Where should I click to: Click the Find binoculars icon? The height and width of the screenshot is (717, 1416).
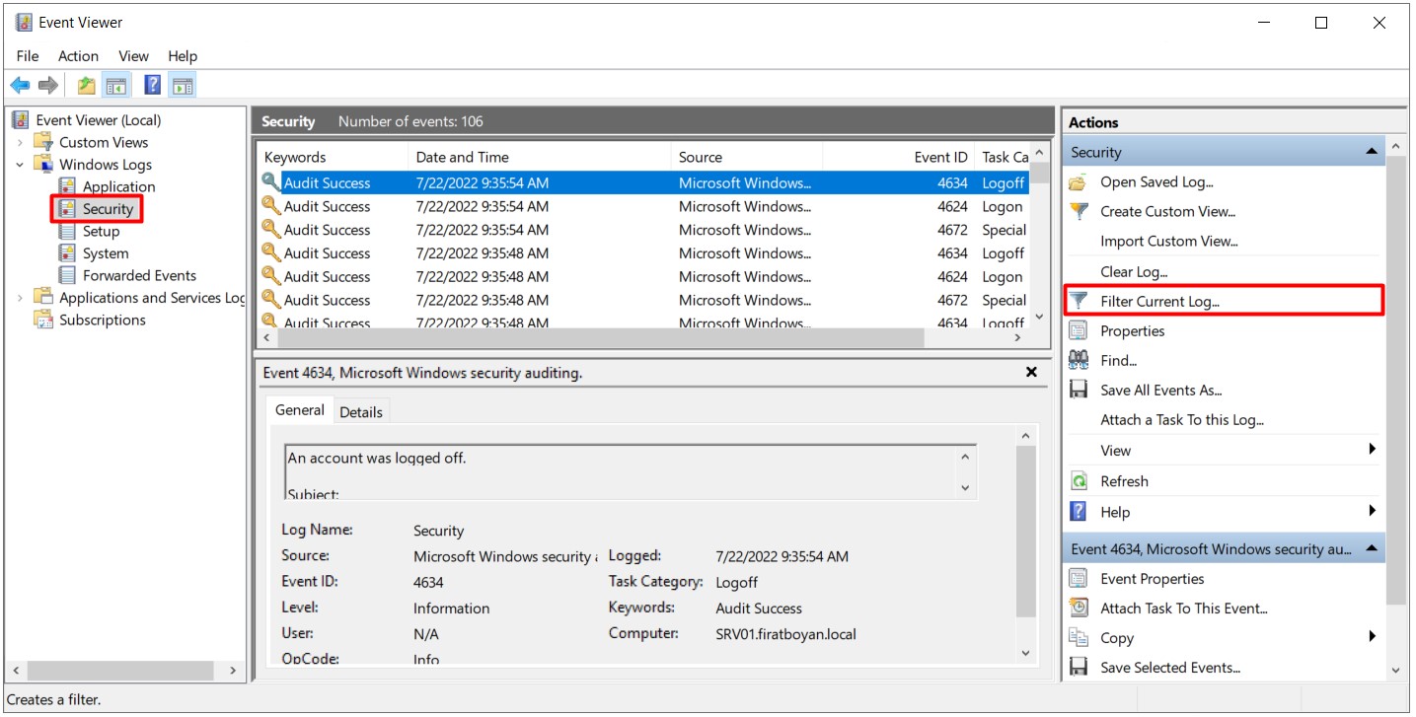click(x=1079, y=361)
